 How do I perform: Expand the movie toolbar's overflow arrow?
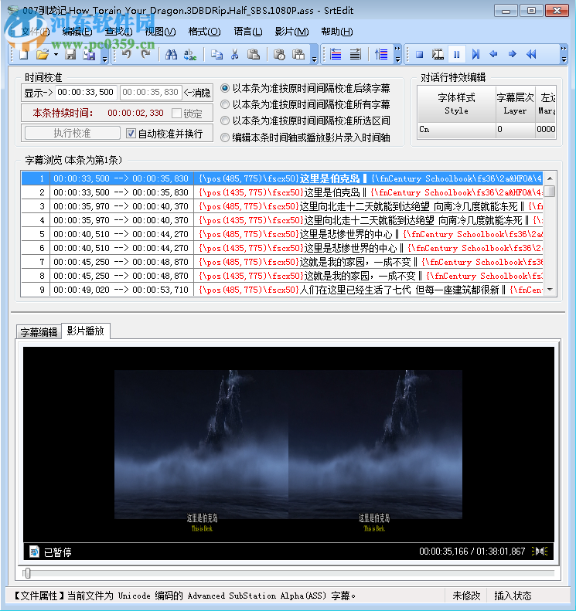point(564,55)
